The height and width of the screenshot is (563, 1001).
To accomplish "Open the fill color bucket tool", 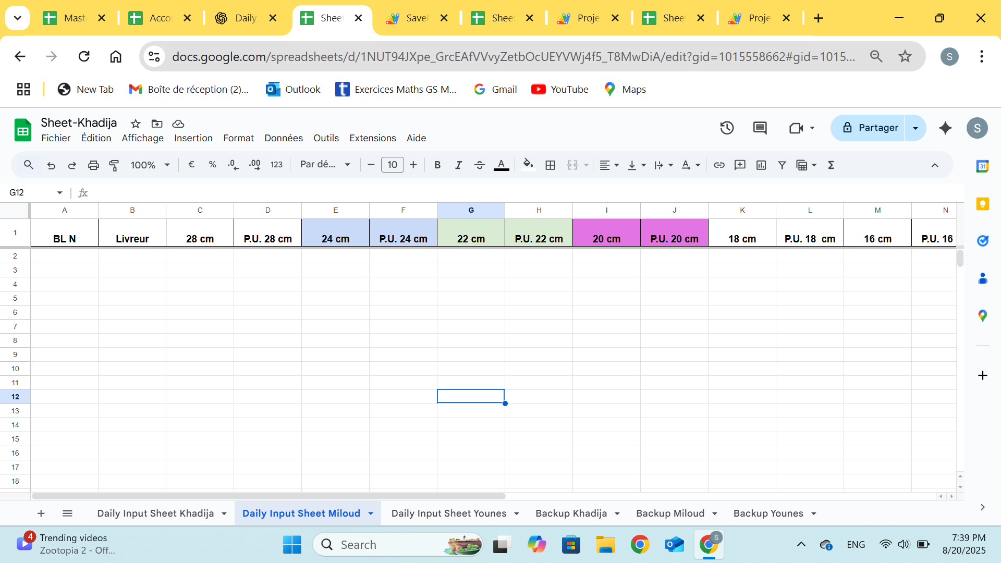I will [x=528, y=165].
